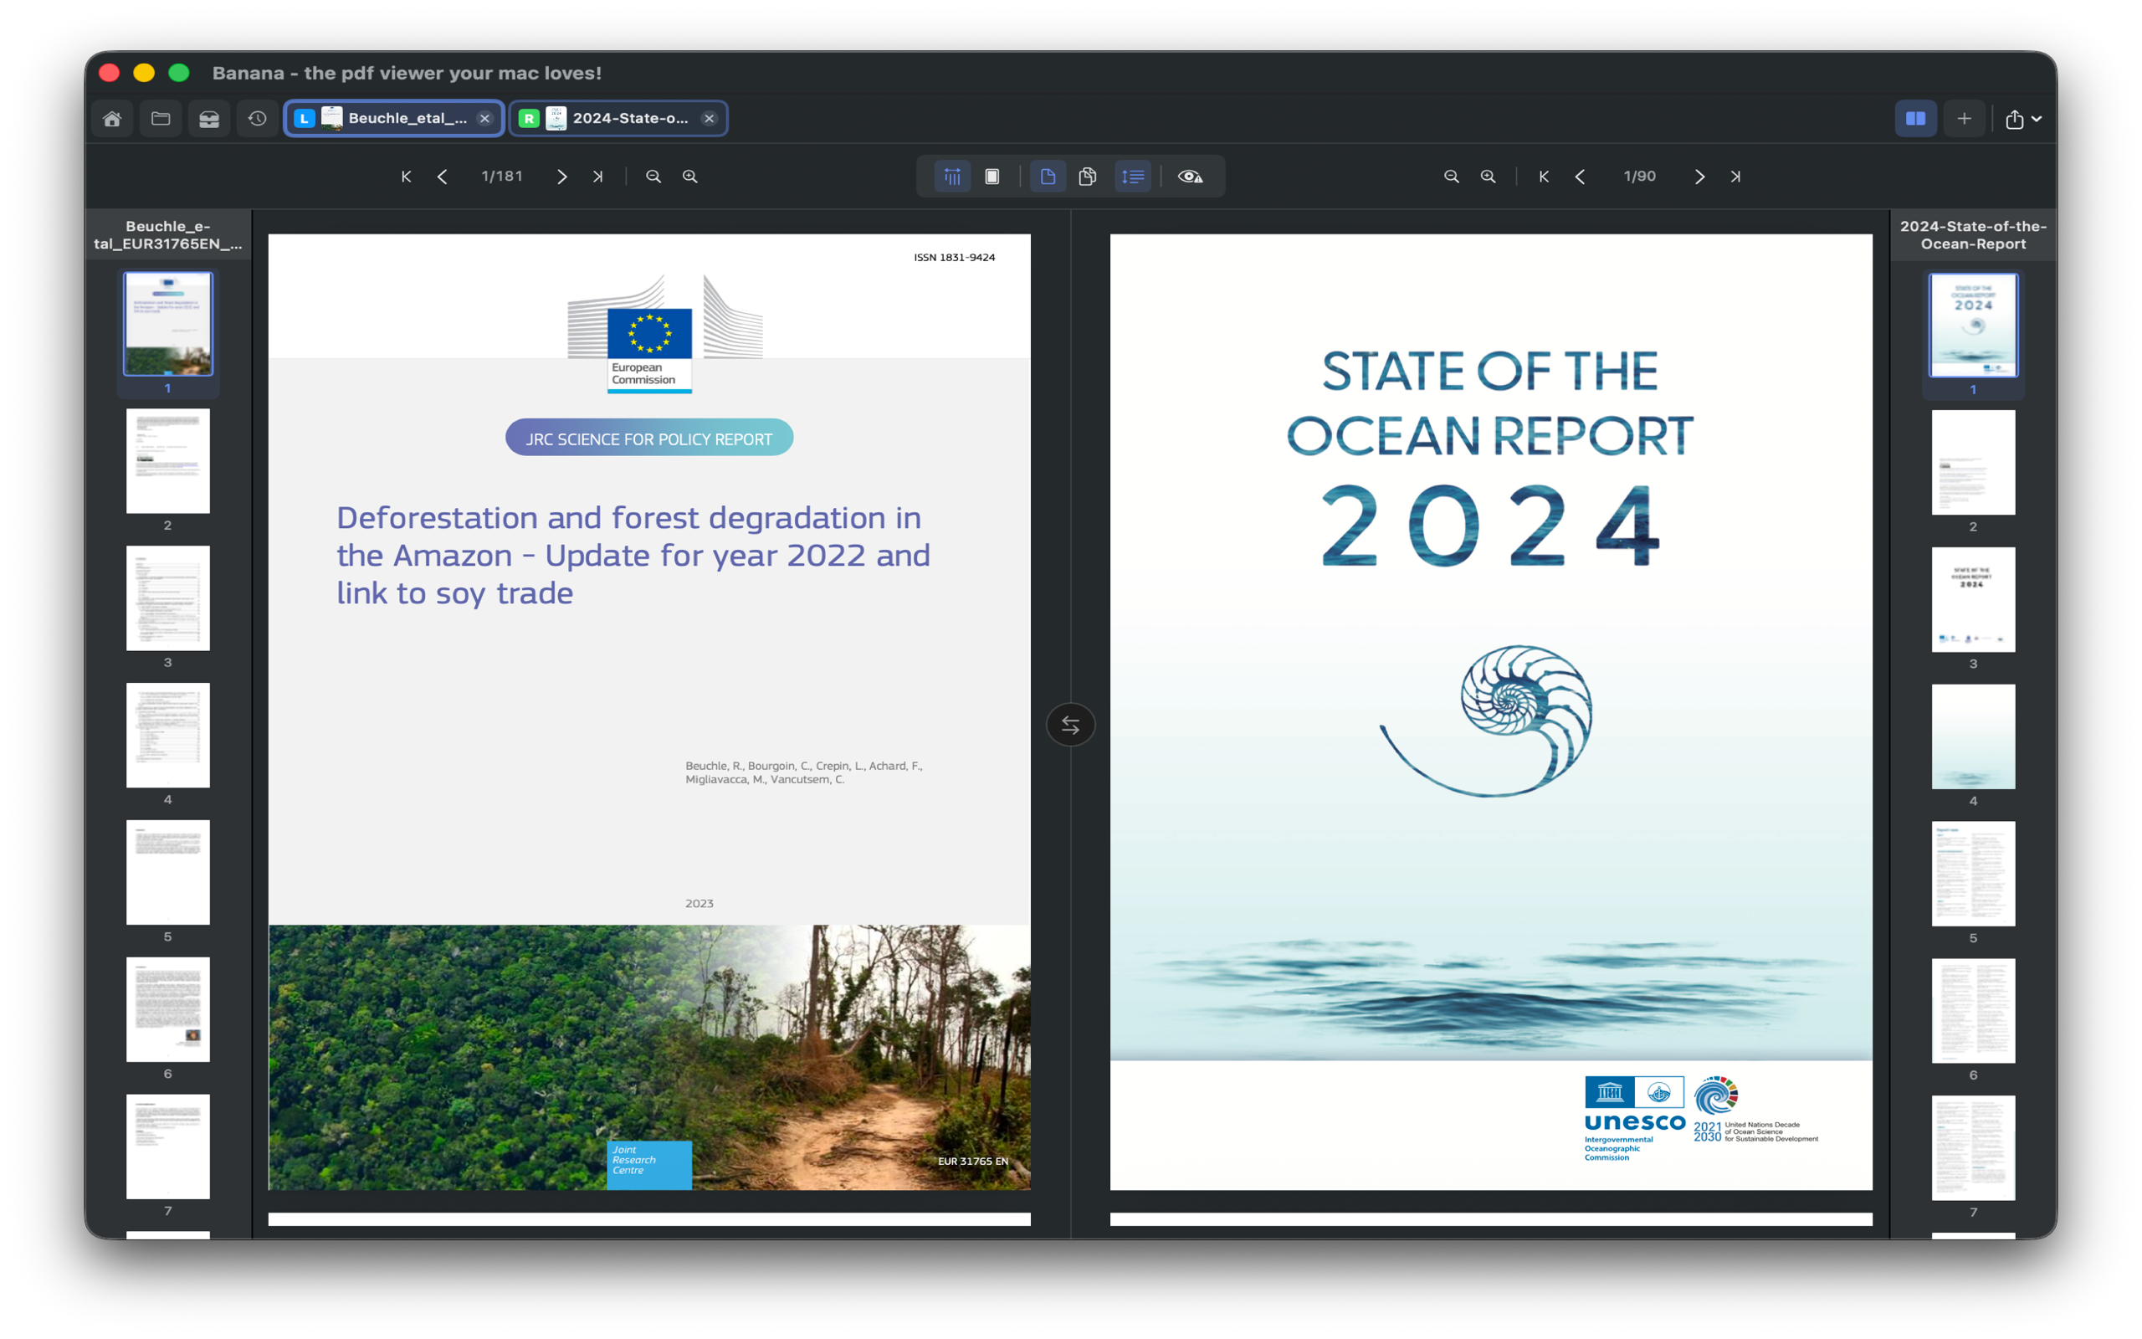Switch to the 2024-State-o... tab
Viewport: 2142px width, 1339px height.
pyautogui.click(x=618, y=119)
